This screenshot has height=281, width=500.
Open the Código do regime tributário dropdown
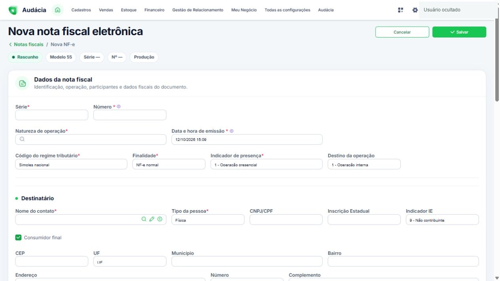tap(71, 164)
